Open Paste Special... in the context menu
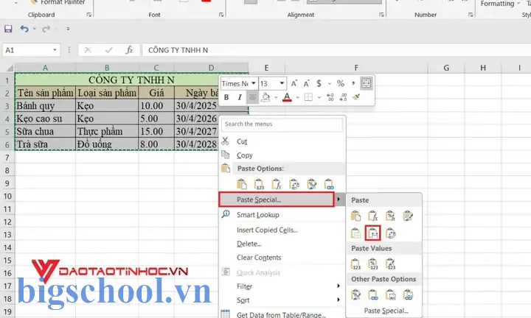This screenshot has width=531, height=318. pyautogui.click(x=277, y=199)
